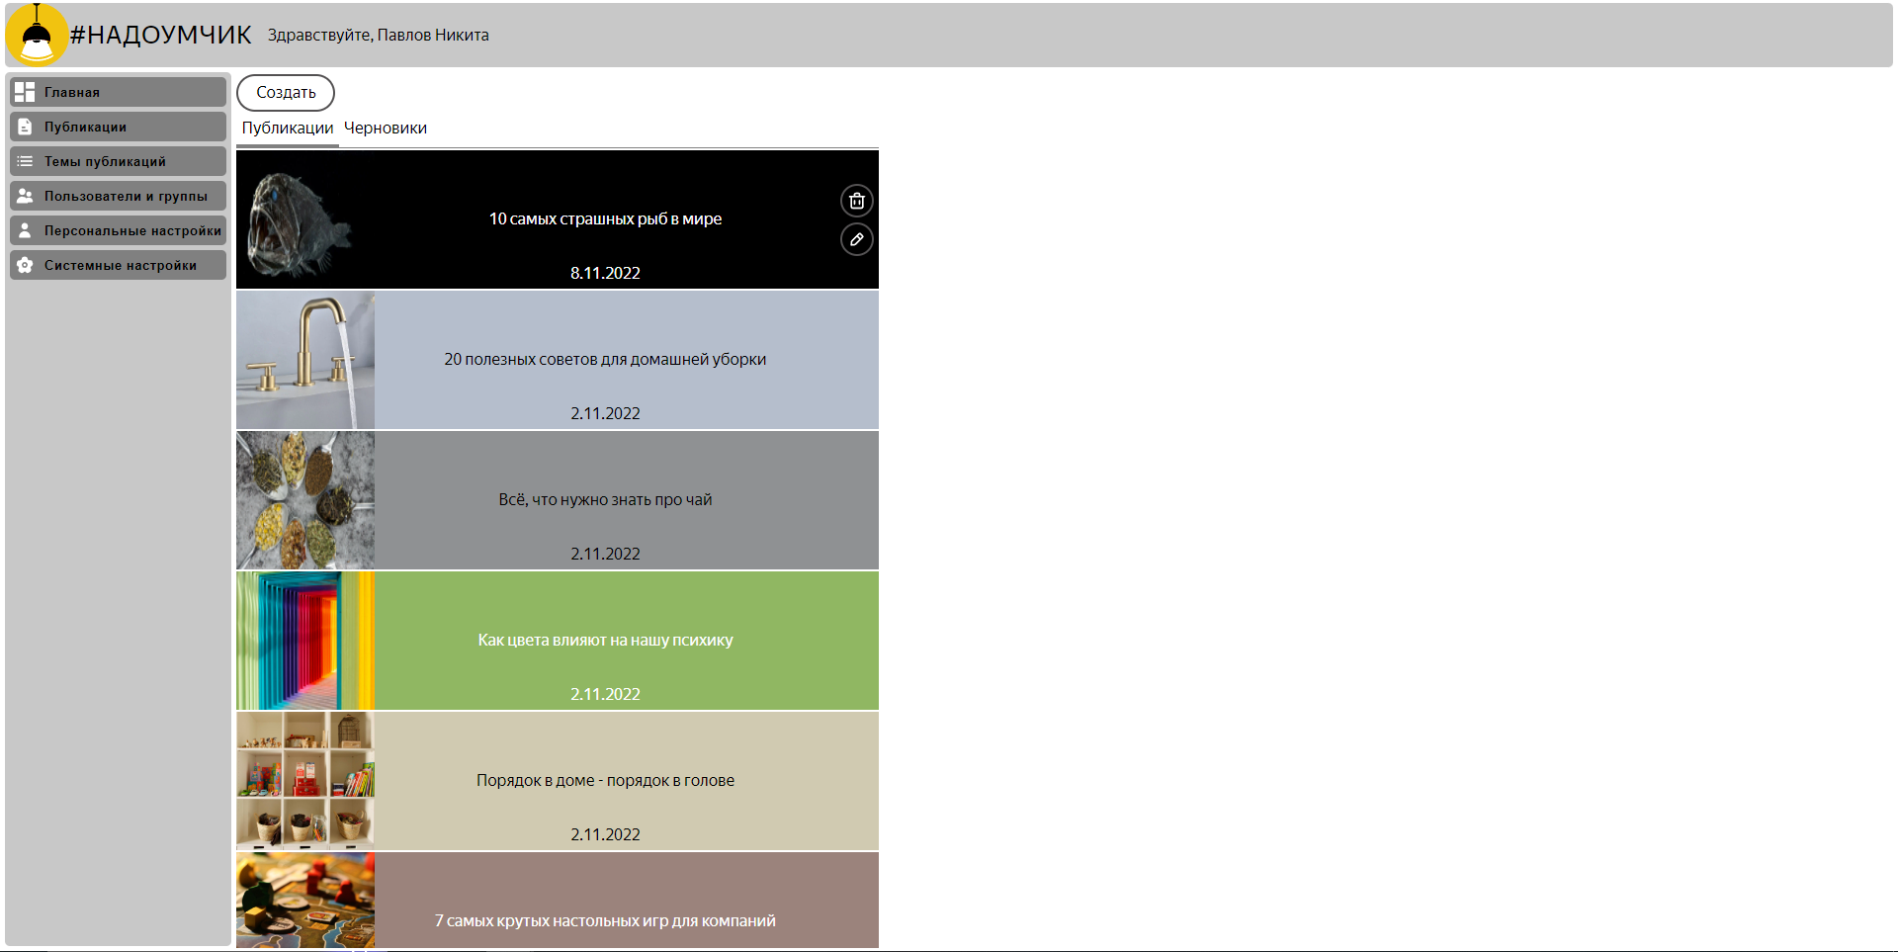
Task: Open the colorful corridor thumbnail
Action: (305, 641)
